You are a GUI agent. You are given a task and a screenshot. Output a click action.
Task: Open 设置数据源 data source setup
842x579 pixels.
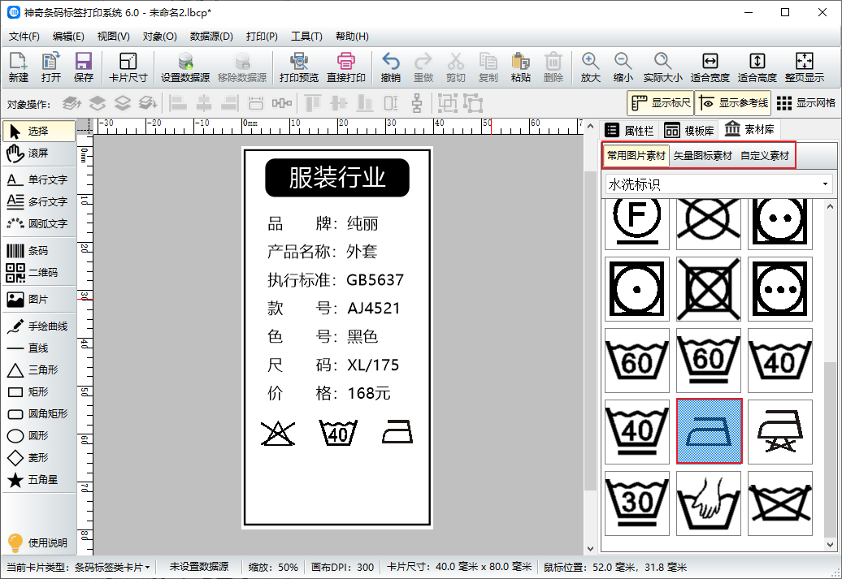[185, 67]
